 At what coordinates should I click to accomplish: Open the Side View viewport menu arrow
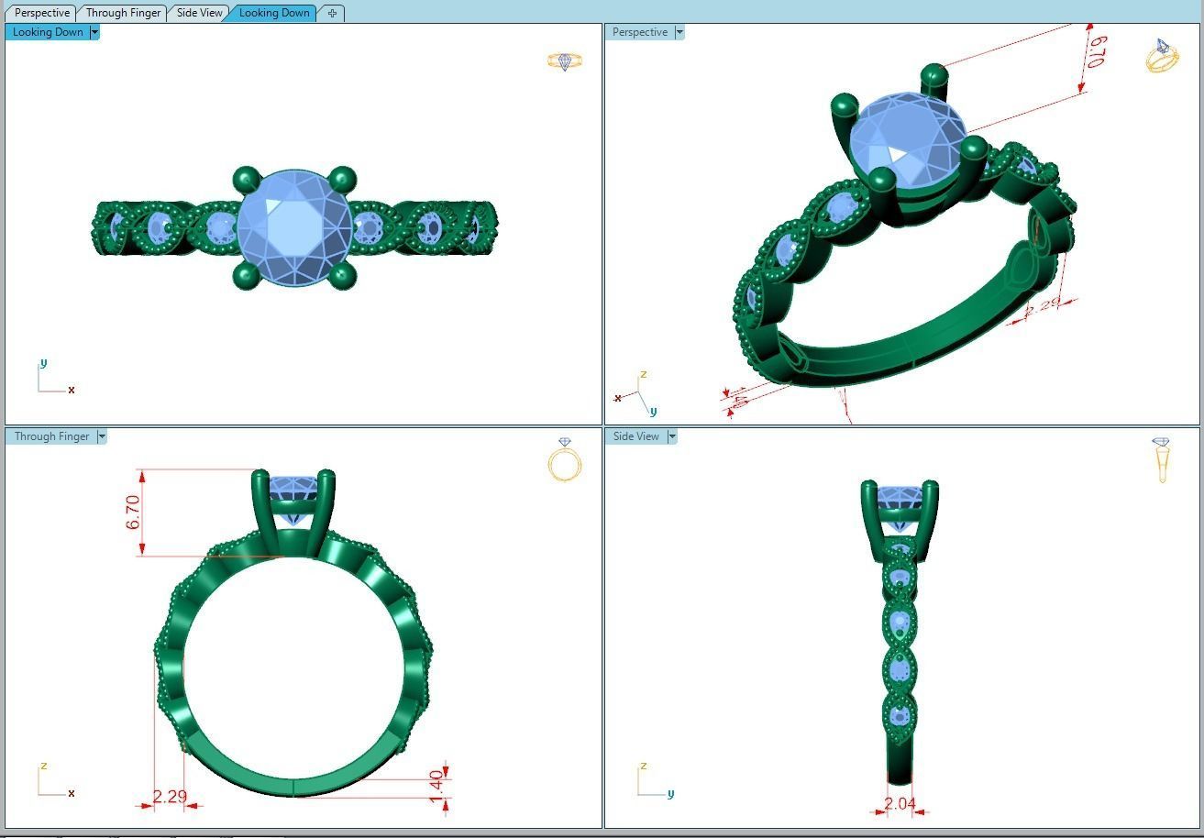(672, 436)
